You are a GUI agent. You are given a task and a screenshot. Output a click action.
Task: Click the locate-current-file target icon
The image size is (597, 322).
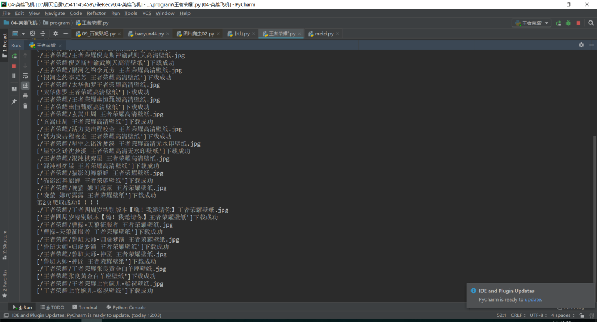click(33, 34)
